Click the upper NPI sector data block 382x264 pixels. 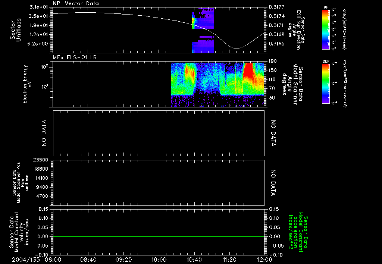coord(203,18)
